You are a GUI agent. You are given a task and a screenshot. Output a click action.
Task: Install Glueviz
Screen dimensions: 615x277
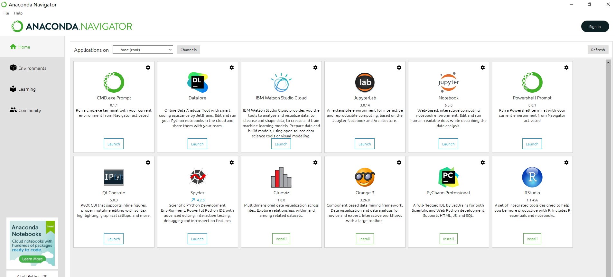point(281,239)
